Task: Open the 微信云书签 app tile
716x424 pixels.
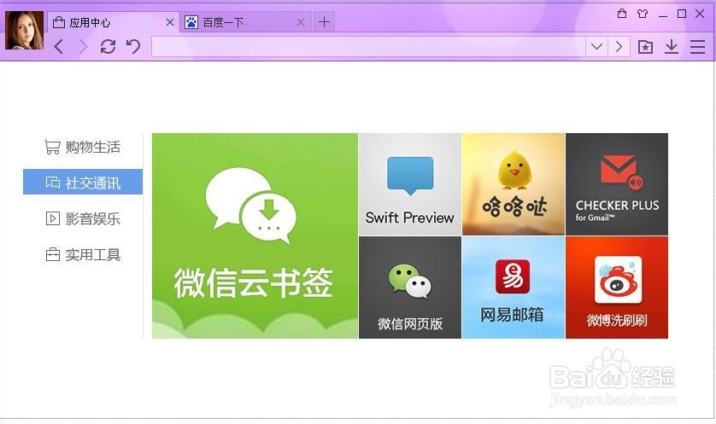Action: (x=255, y=235)
